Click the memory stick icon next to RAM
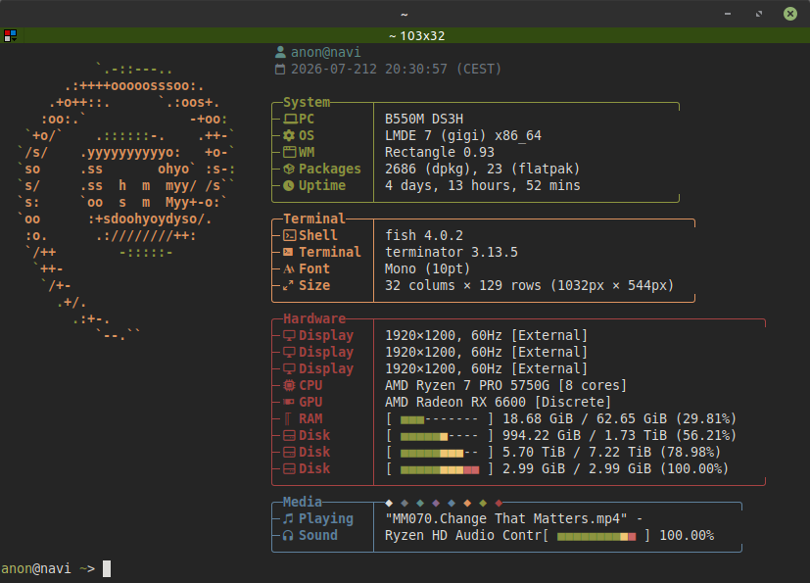This screenshot has height=583, width=810. point(287,418)
